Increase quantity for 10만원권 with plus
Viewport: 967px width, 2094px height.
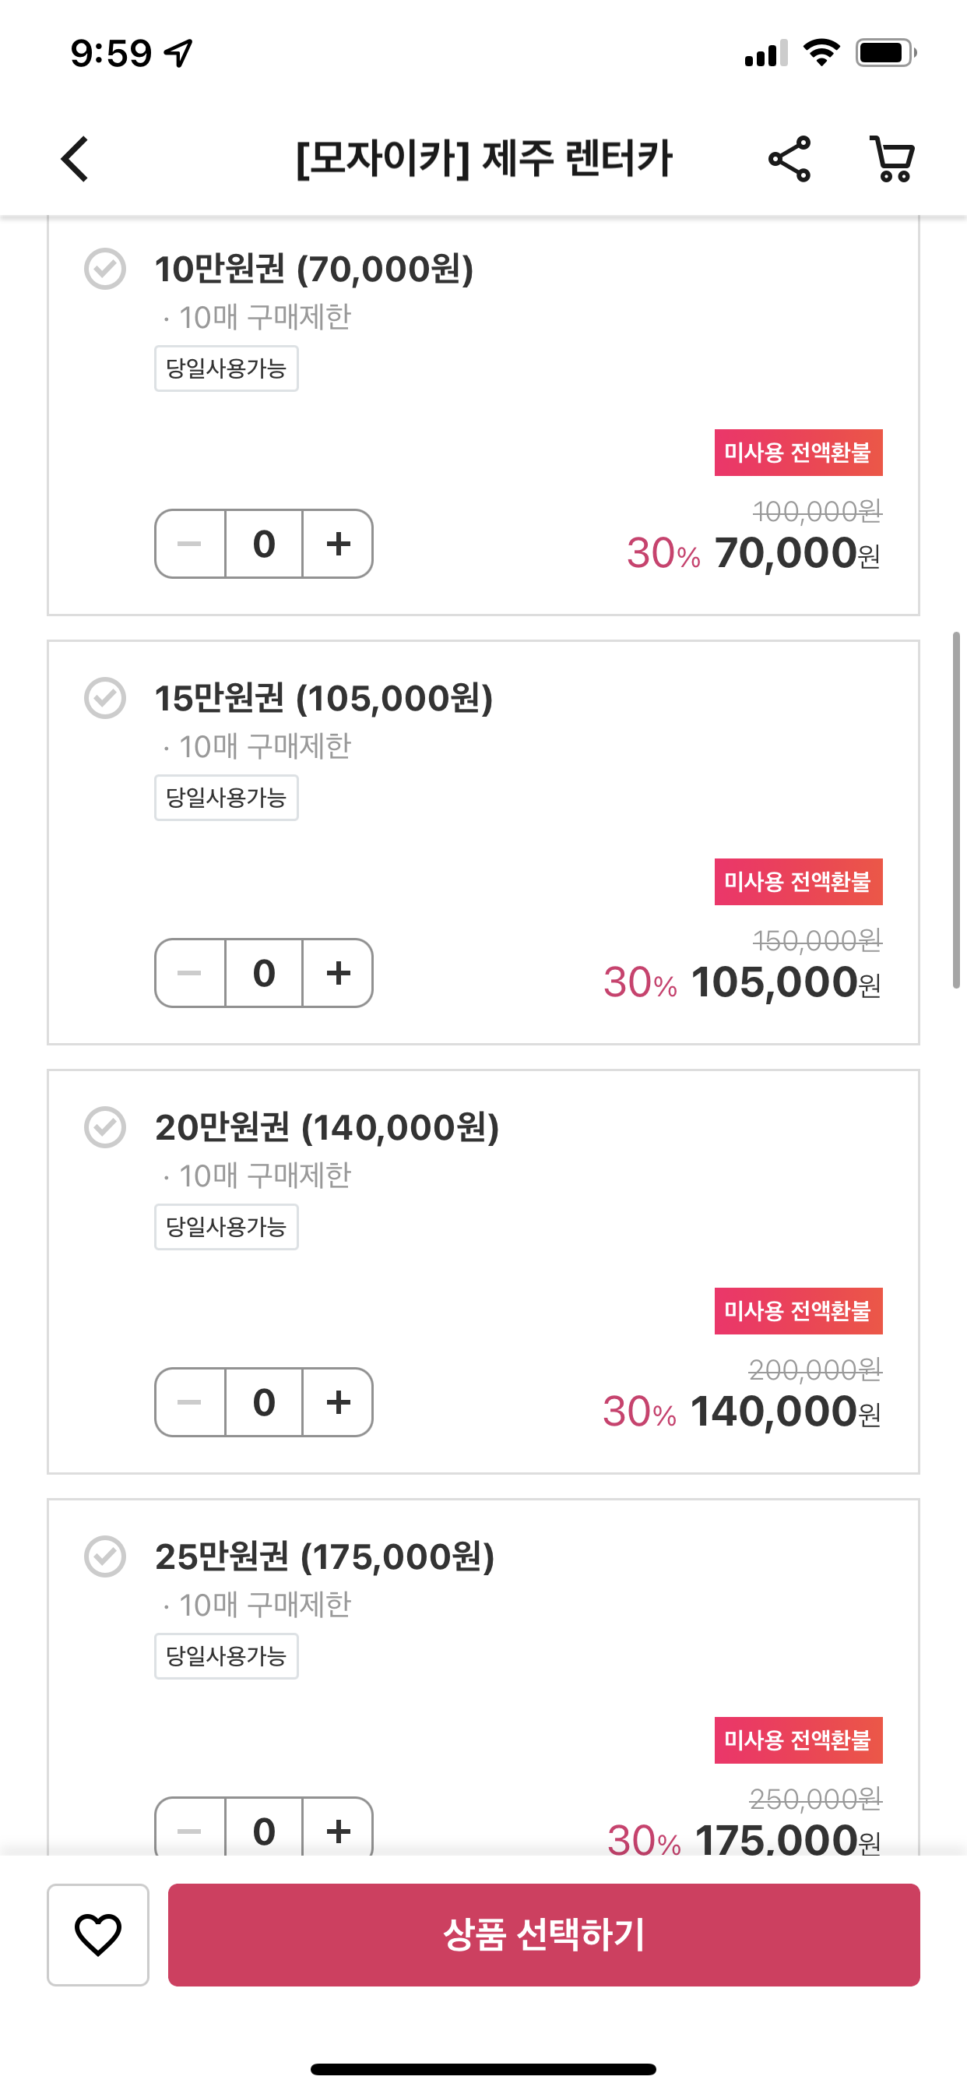pyautogui.click(x=338, y=544)
